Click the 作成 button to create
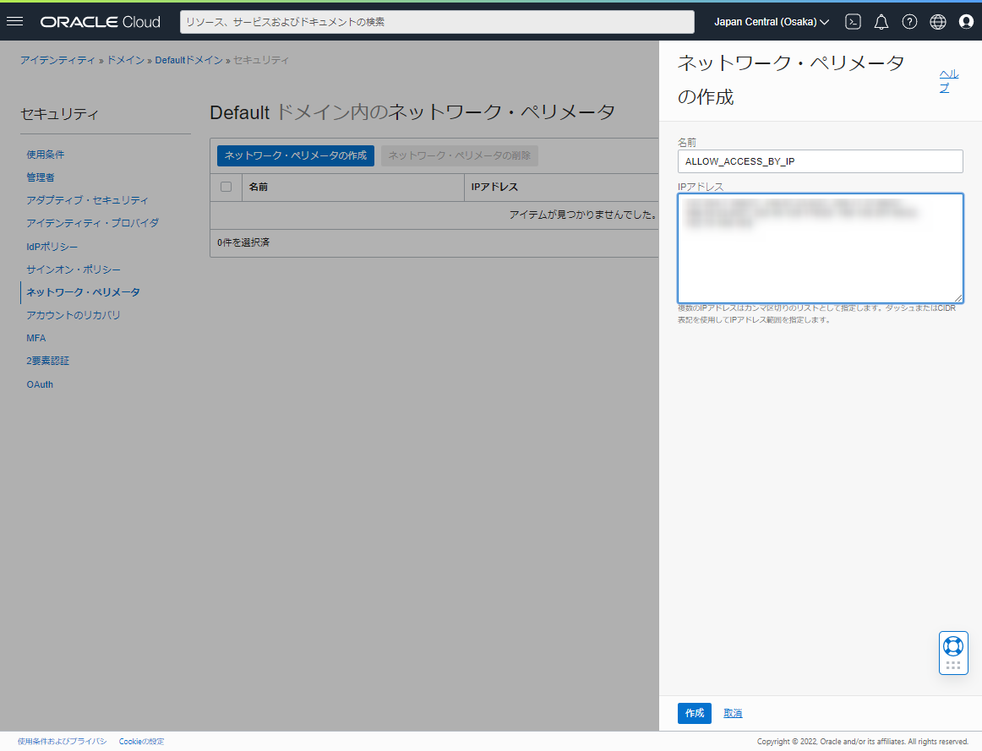This screenshot has width=982, height=751. tap(695, 714)
